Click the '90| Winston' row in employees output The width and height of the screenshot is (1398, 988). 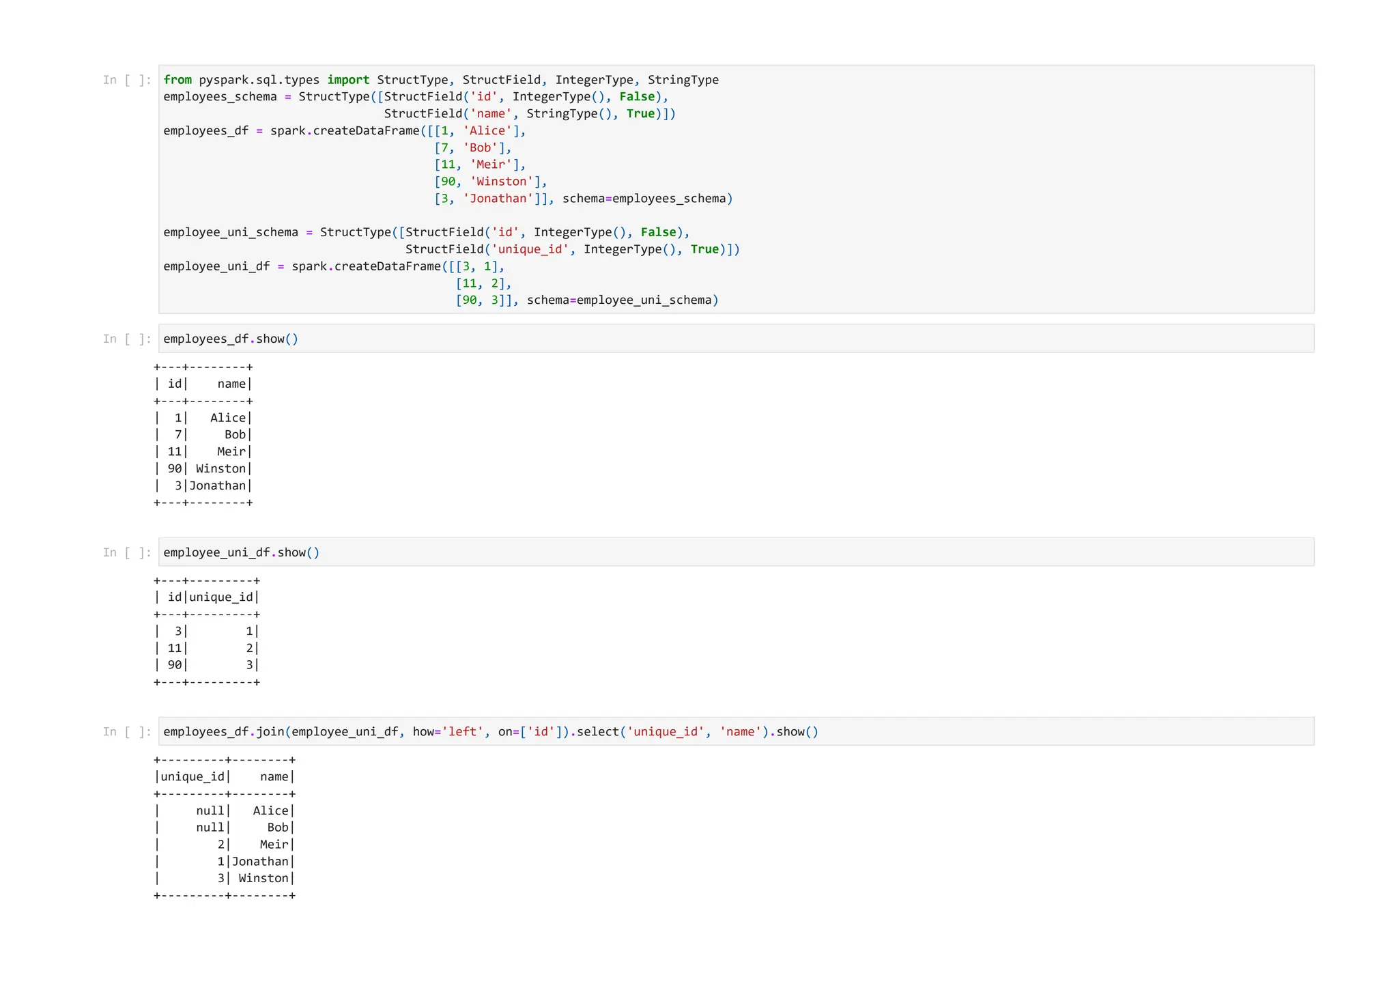pos(203,468)
